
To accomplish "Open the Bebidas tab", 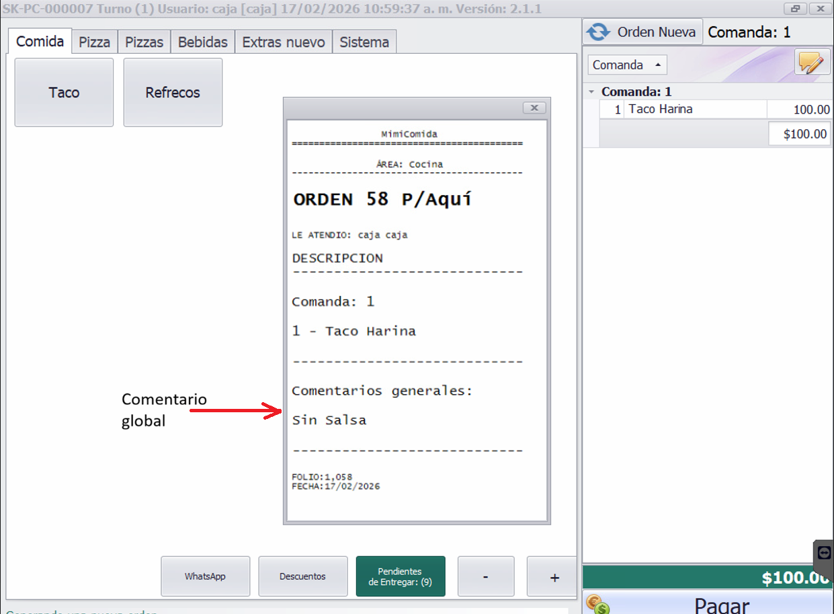I will coord(202,42).
